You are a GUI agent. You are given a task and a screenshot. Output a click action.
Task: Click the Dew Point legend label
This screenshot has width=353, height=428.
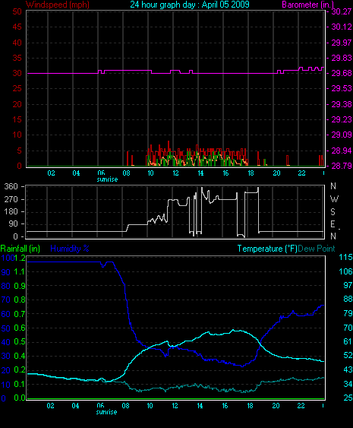click(317, 249)
